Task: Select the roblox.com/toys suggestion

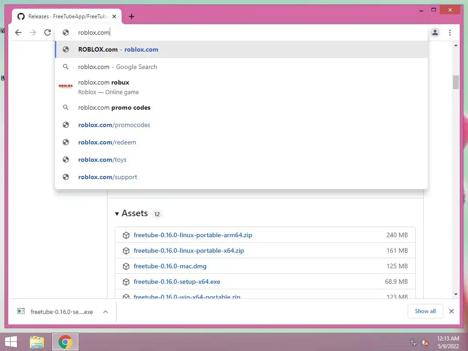Action: pos(241,160)
